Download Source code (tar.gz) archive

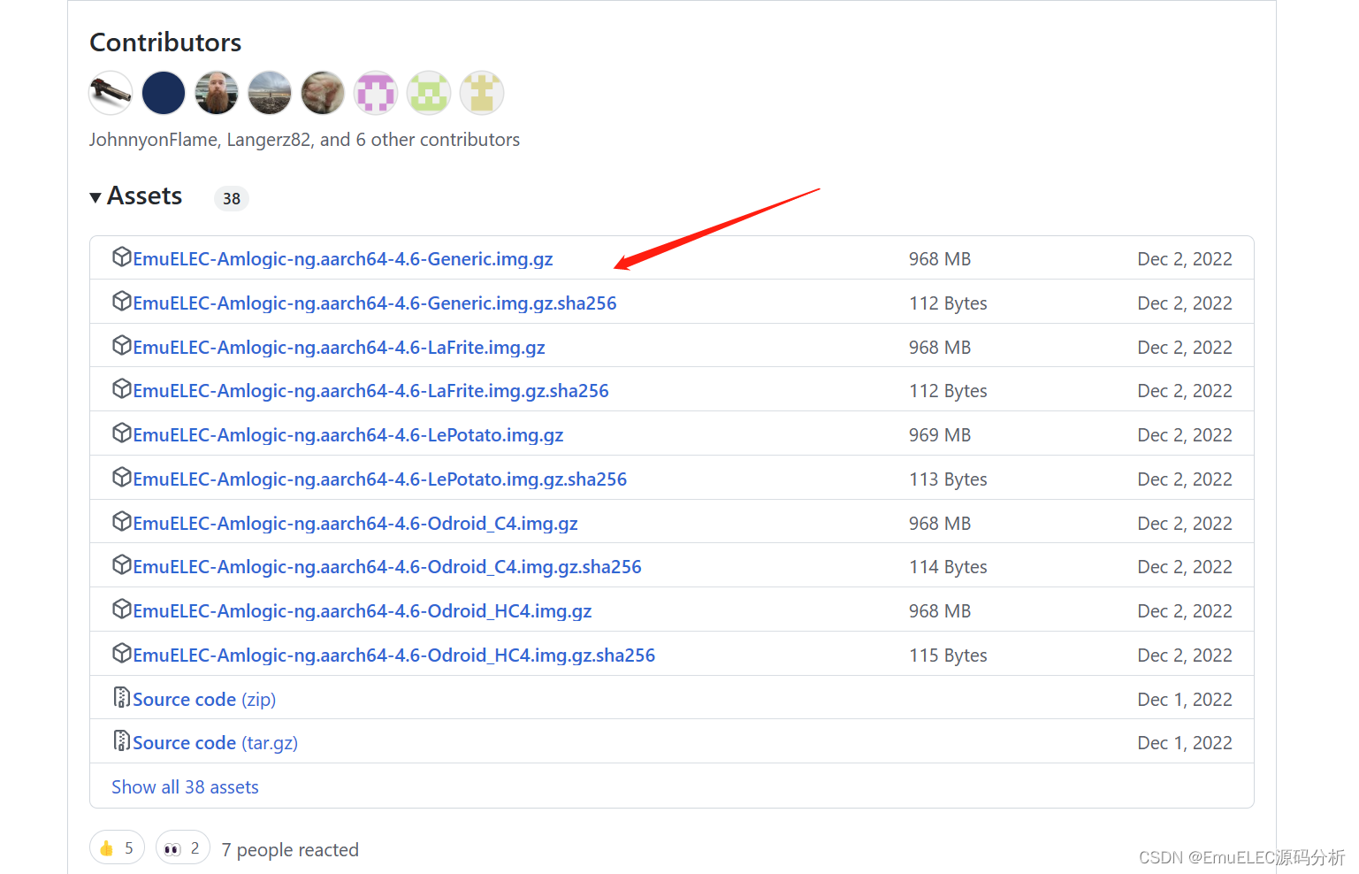215,743
